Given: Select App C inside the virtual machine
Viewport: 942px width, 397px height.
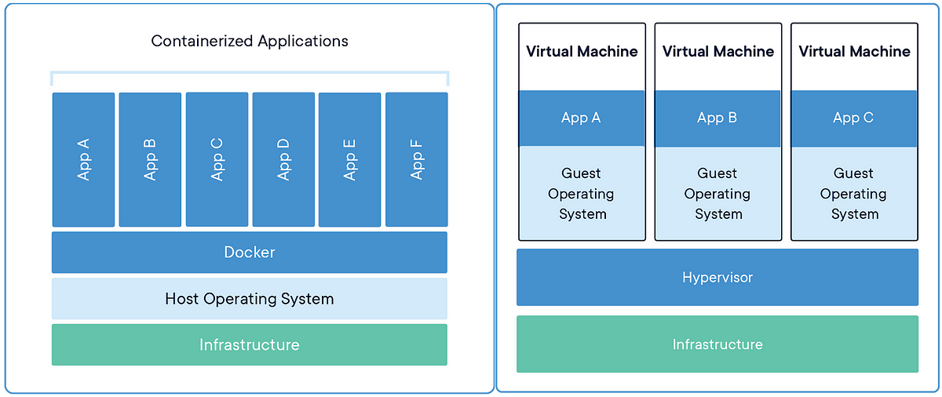Looking at the screenshot, I should (x=854, y=118).
